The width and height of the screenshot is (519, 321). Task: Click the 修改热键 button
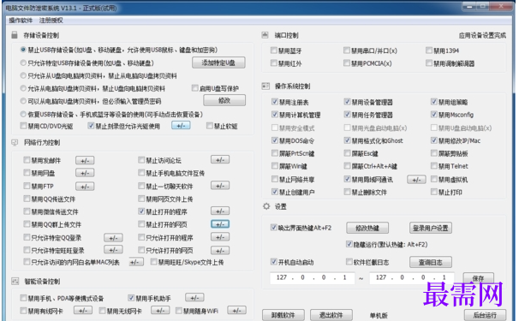(x=367, y=228)
